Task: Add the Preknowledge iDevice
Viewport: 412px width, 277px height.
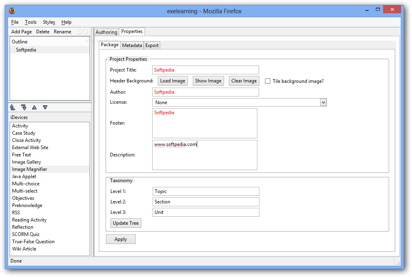Action: coord(50,205)
